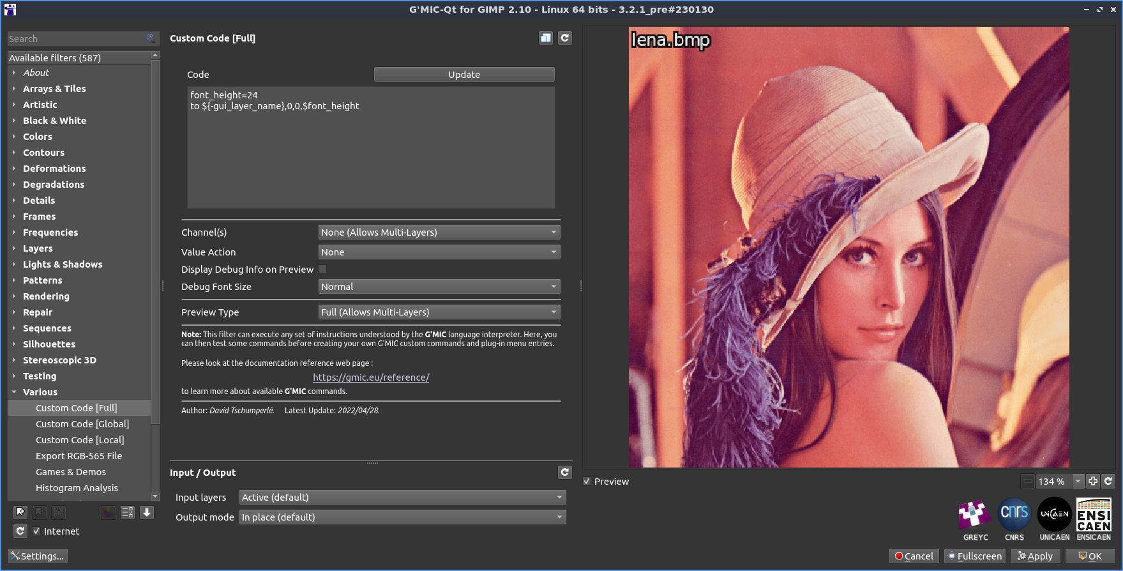This screenshot has height=571, width=1123.
Task: Open the Output mode dropdown
Action: pos(402,517)
